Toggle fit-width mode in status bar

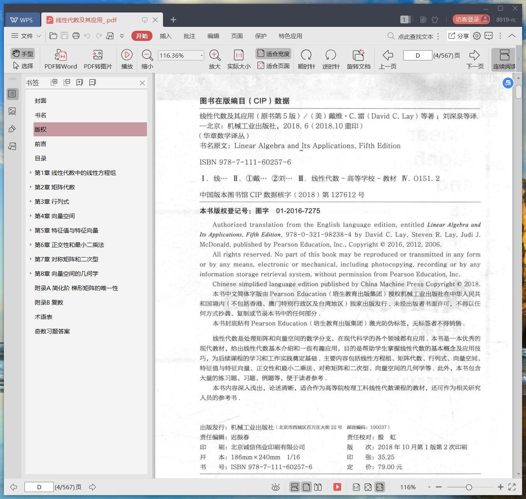[x=380, y=487]
